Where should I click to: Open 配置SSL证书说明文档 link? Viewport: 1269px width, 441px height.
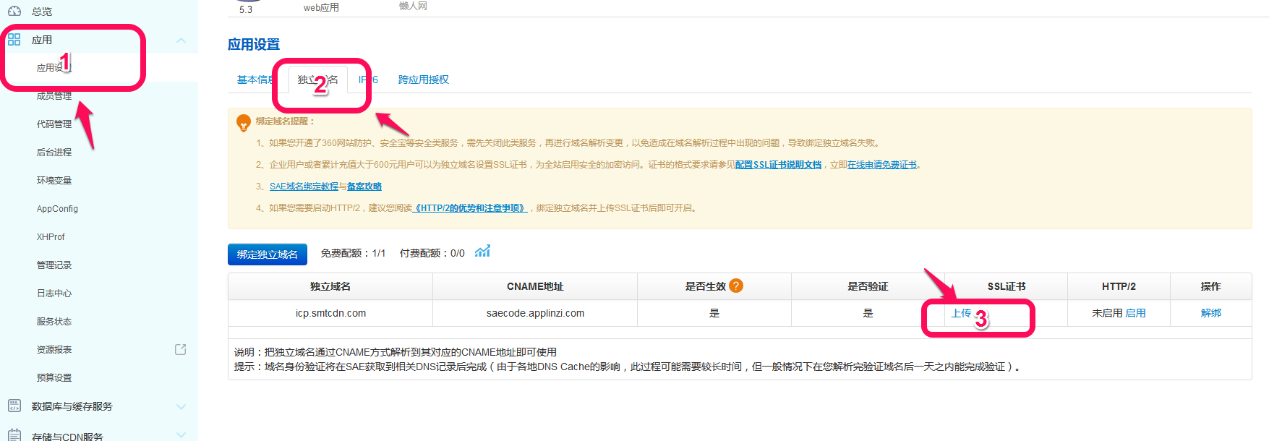pyautogui.click(x=779, y=165)
